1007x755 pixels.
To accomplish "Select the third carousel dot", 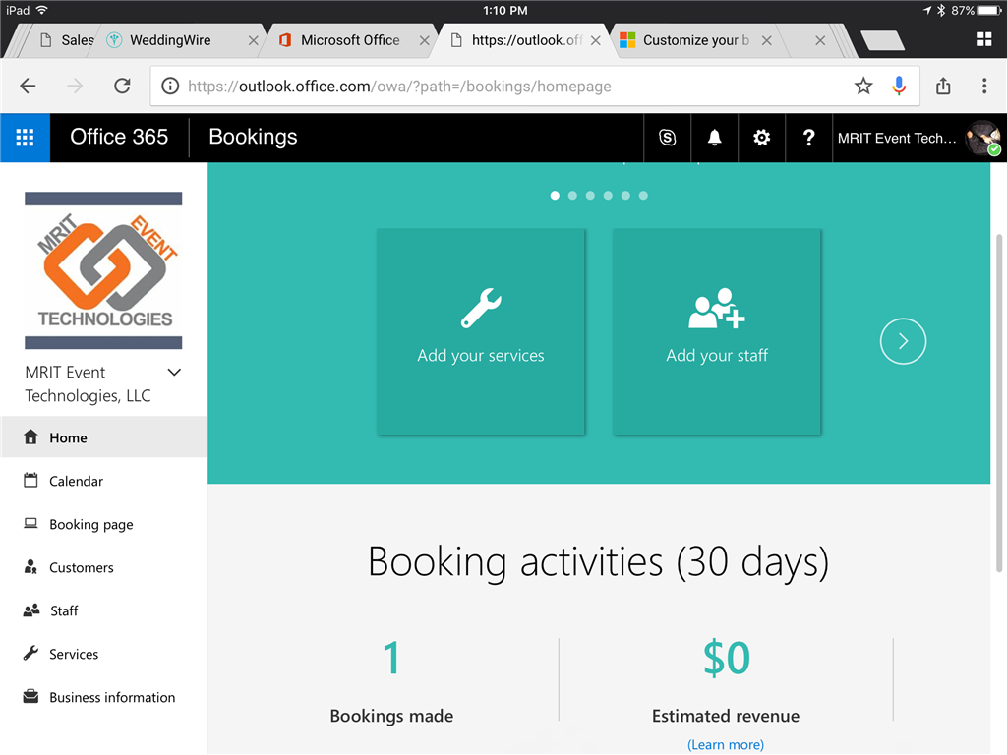I will pos(590,196).
